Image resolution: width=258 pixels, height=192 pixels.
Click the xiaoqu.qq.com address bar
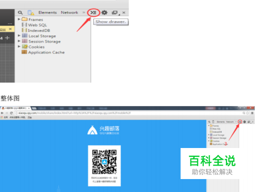point(133,113)
